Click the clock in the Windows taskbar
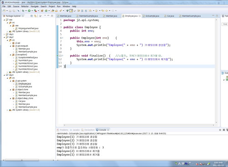This screenshot has width=228, height=167. [218, 164]
